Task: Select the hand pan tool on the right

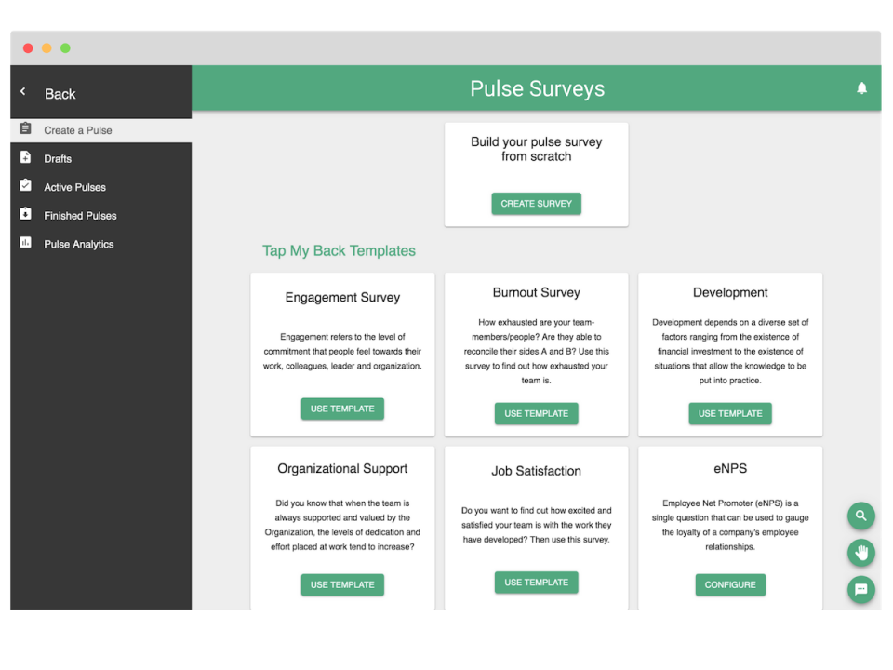Action: (860, 553)
